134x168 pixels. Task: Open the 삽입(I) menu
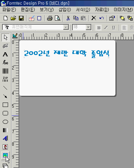(65, 10)
